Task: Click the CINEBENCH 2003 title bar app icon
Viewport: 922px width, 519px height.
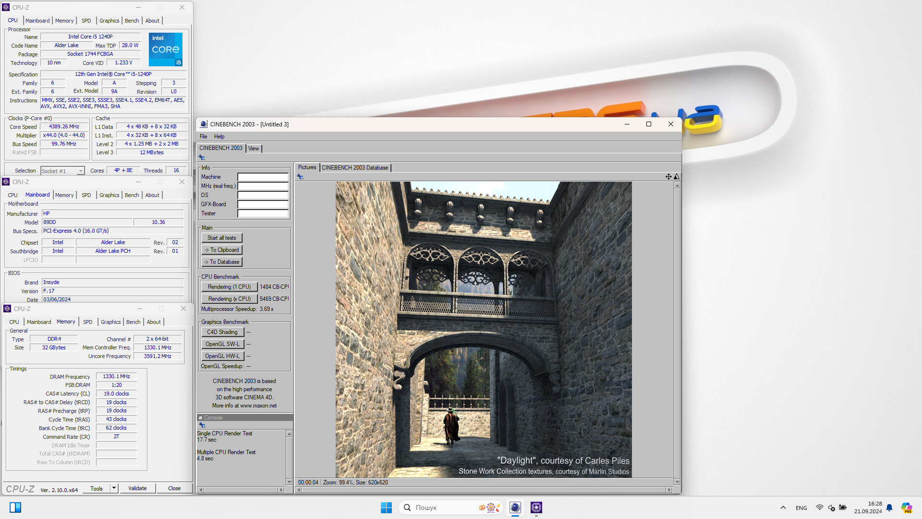Action: pyautogui.click(x=204, y=124)
